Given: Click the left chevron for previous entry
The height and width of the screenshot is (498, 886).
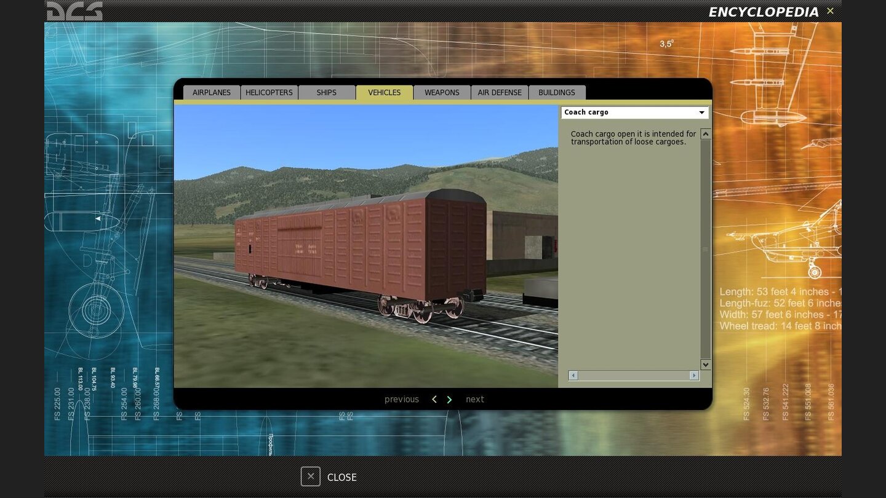Looking at the screenshot, I should pyautogui.click(x=434, y=400).
